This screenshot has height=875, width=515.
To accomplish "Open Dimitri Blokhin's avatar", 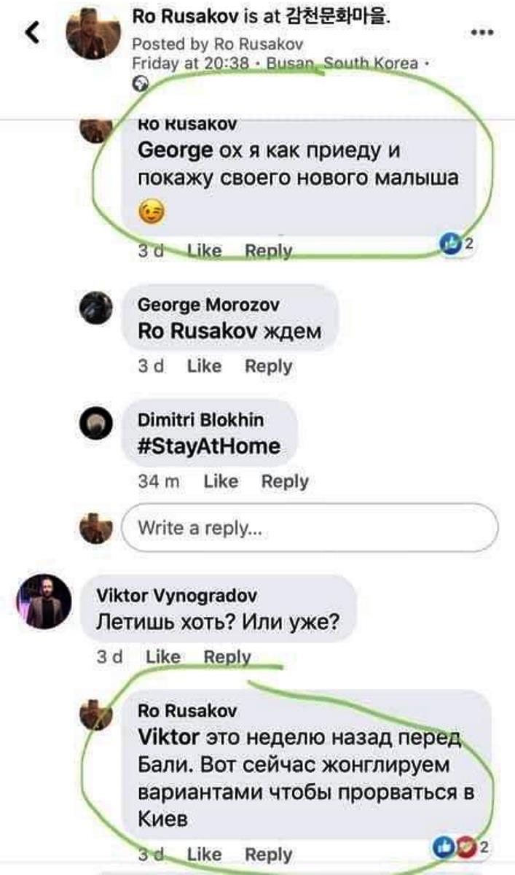I will coord(95,423).
